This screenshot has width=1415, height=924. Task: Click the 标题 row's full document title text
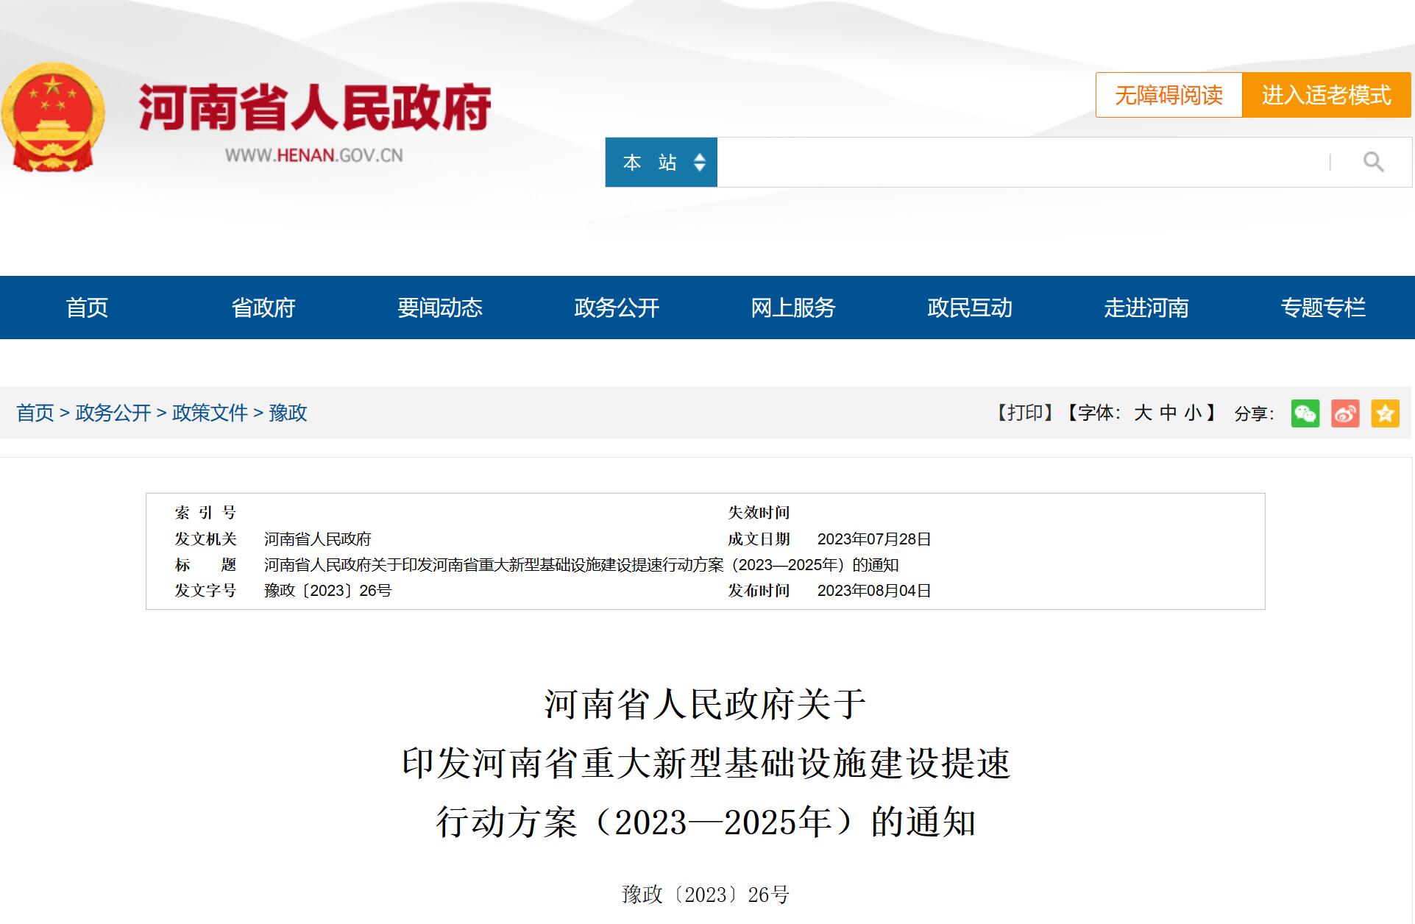[581, 565]
